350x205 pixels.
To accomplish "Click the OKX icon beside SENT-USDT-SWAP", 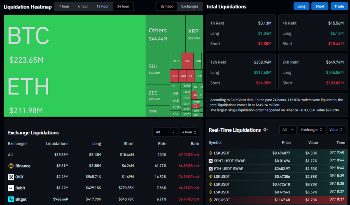I will click(211, 161).
